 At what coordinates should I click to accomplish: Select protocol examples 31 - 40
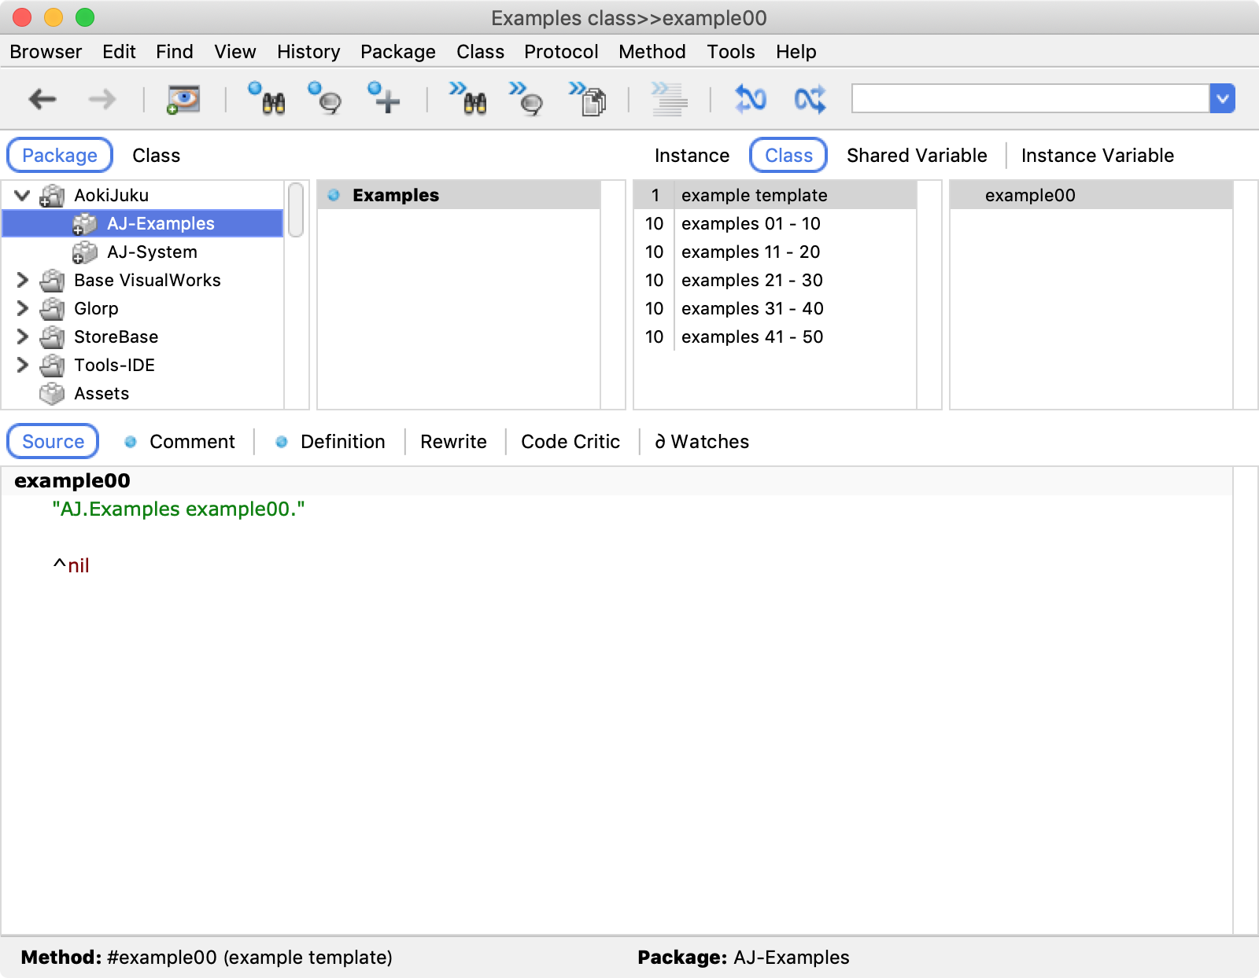click(775, 308)
